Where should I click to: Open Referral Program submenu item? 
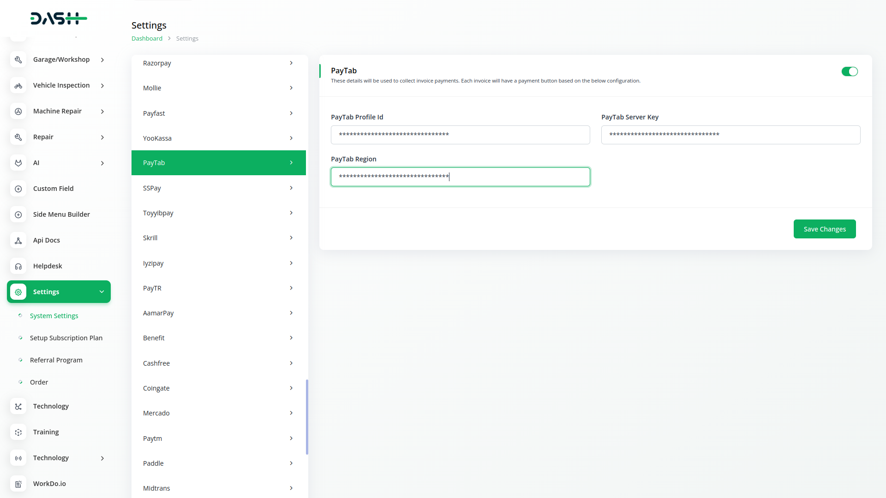click(x=56, y=360)
